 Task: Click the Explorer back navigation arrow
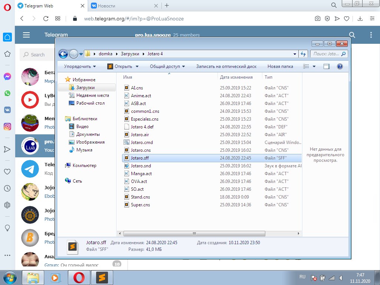tap(63, 54)
